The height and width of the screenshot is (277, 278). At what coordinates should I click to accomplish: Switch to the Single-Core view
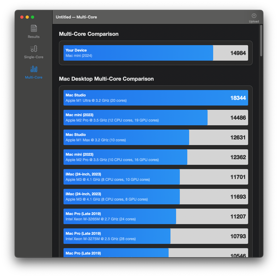pos(34,52)
